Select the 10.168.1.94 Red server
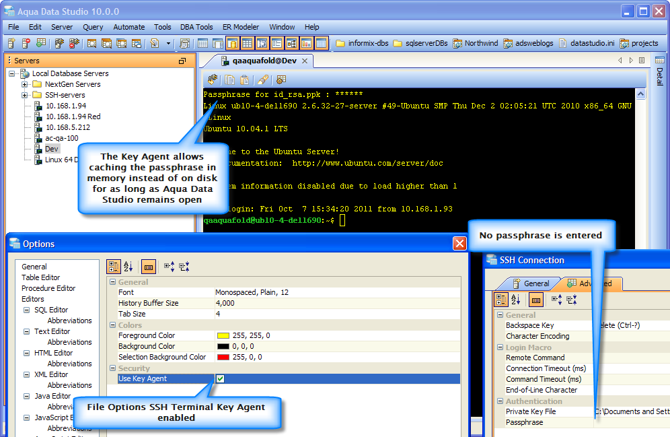670x437 pixels. (73, 116)
